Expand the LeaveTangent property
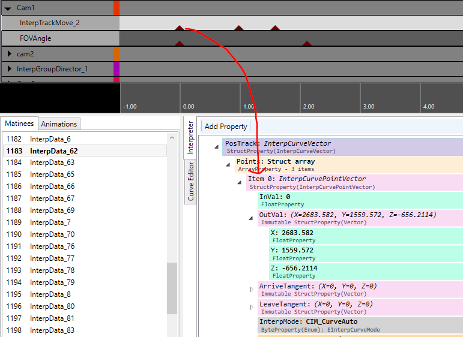The width and height of the screenshot is (463, 337). point(252,308)
